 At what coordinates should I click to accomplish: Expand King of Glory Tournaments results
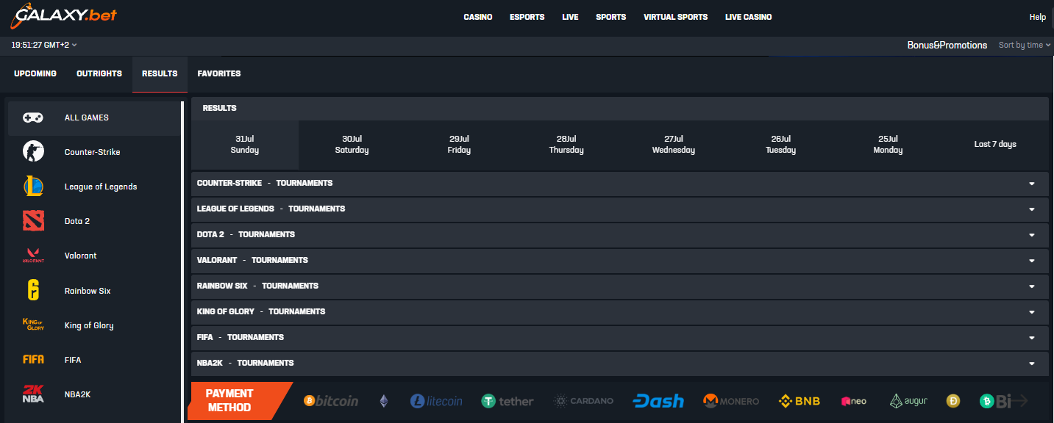619,312
